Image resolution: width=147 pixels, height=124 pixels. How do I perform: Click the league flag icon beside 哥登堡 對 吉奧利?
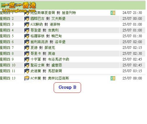(x=27, y=30)
